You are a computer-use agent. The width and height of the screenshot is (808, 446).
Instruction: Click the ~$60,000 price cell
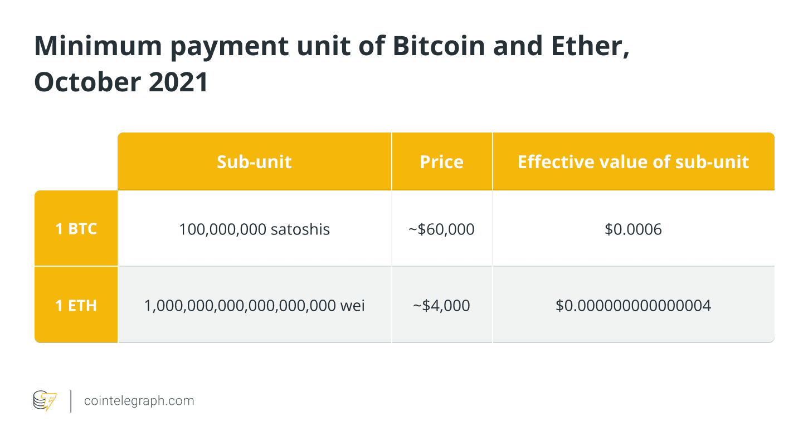441,229
